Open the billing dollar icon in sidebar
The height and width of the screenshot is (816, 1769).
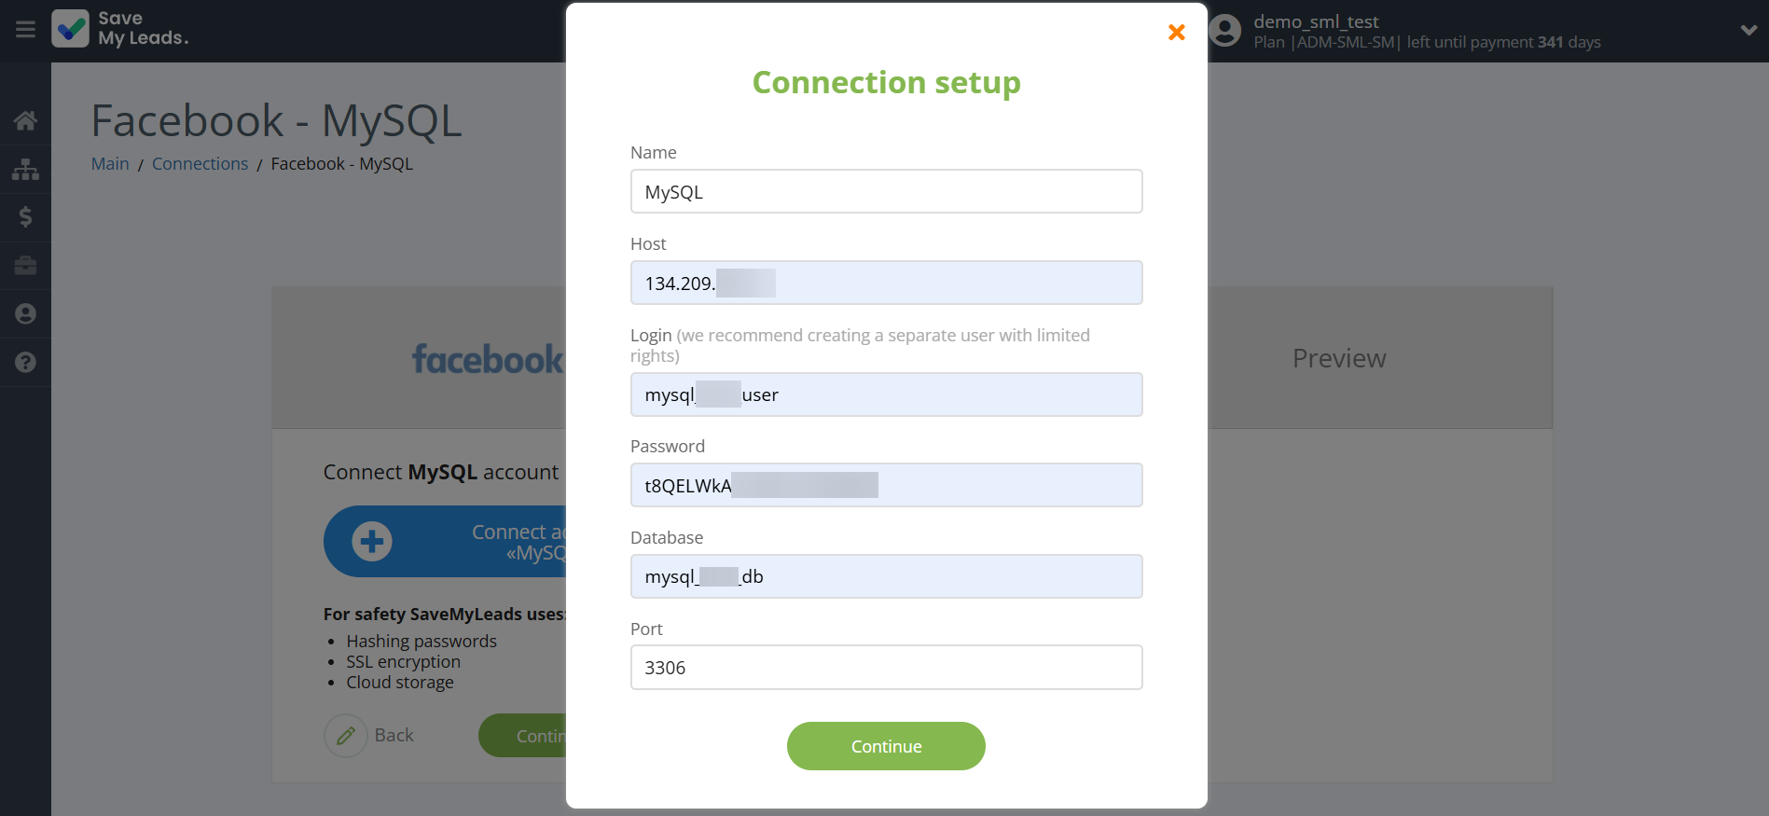coord(25,217)
